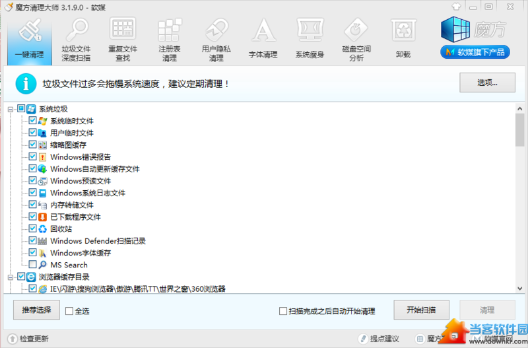
Task: Select Windows字体缓存 row text
Action: (81, 253)
